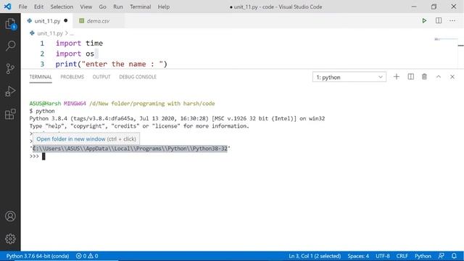Click Python 3.7.6 64-bit interpreter selector
The width and height of the screenshot is (464, 261).
(x=38, y=256)
